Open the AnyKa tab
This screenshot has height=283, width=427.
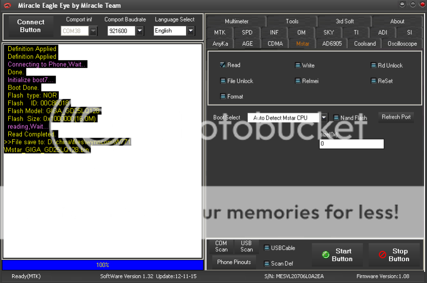220,43
